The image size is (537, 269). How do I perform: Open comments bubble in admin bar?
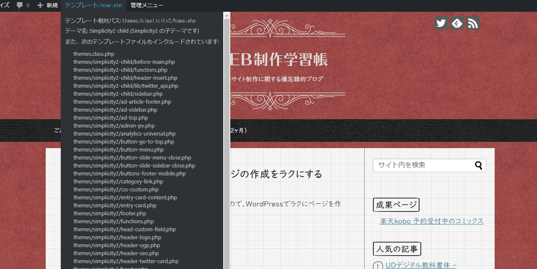tap(23, 5)
